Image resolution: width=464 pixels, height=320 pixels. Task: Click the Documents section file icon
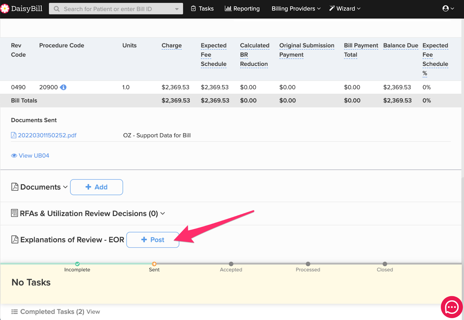15,187
